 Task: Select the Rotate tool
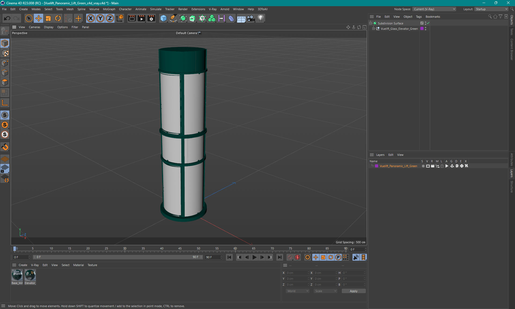[58, 18]
